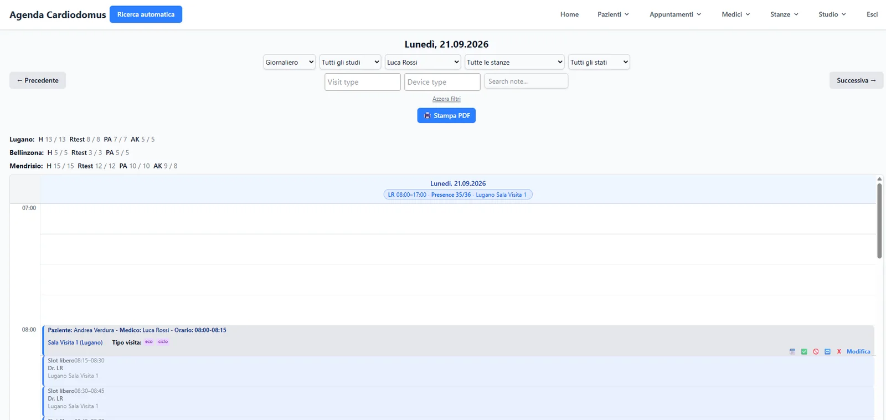Expand the Appuntamenti menu
The height and width of the screenshot is (420, 886).
[x=675, y=14]
